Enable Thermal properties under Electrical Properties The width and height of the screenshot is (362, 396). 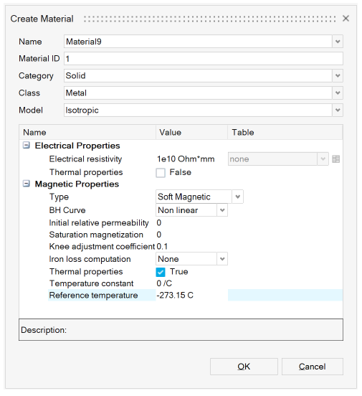pyautogui.click(x=161, y=173)
